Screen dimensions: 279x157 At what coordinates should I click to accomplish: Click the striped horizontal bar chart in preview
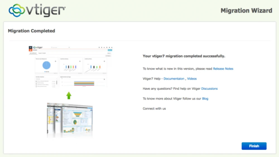point(84,83)
